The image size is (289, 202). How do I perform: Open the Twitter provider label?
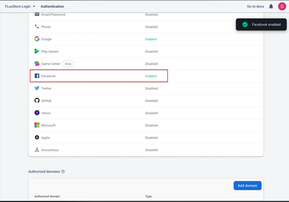click(46, 88)
